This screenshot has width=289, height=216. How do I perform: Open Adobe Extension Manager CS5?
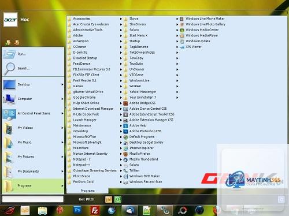[x=149, y=120]
